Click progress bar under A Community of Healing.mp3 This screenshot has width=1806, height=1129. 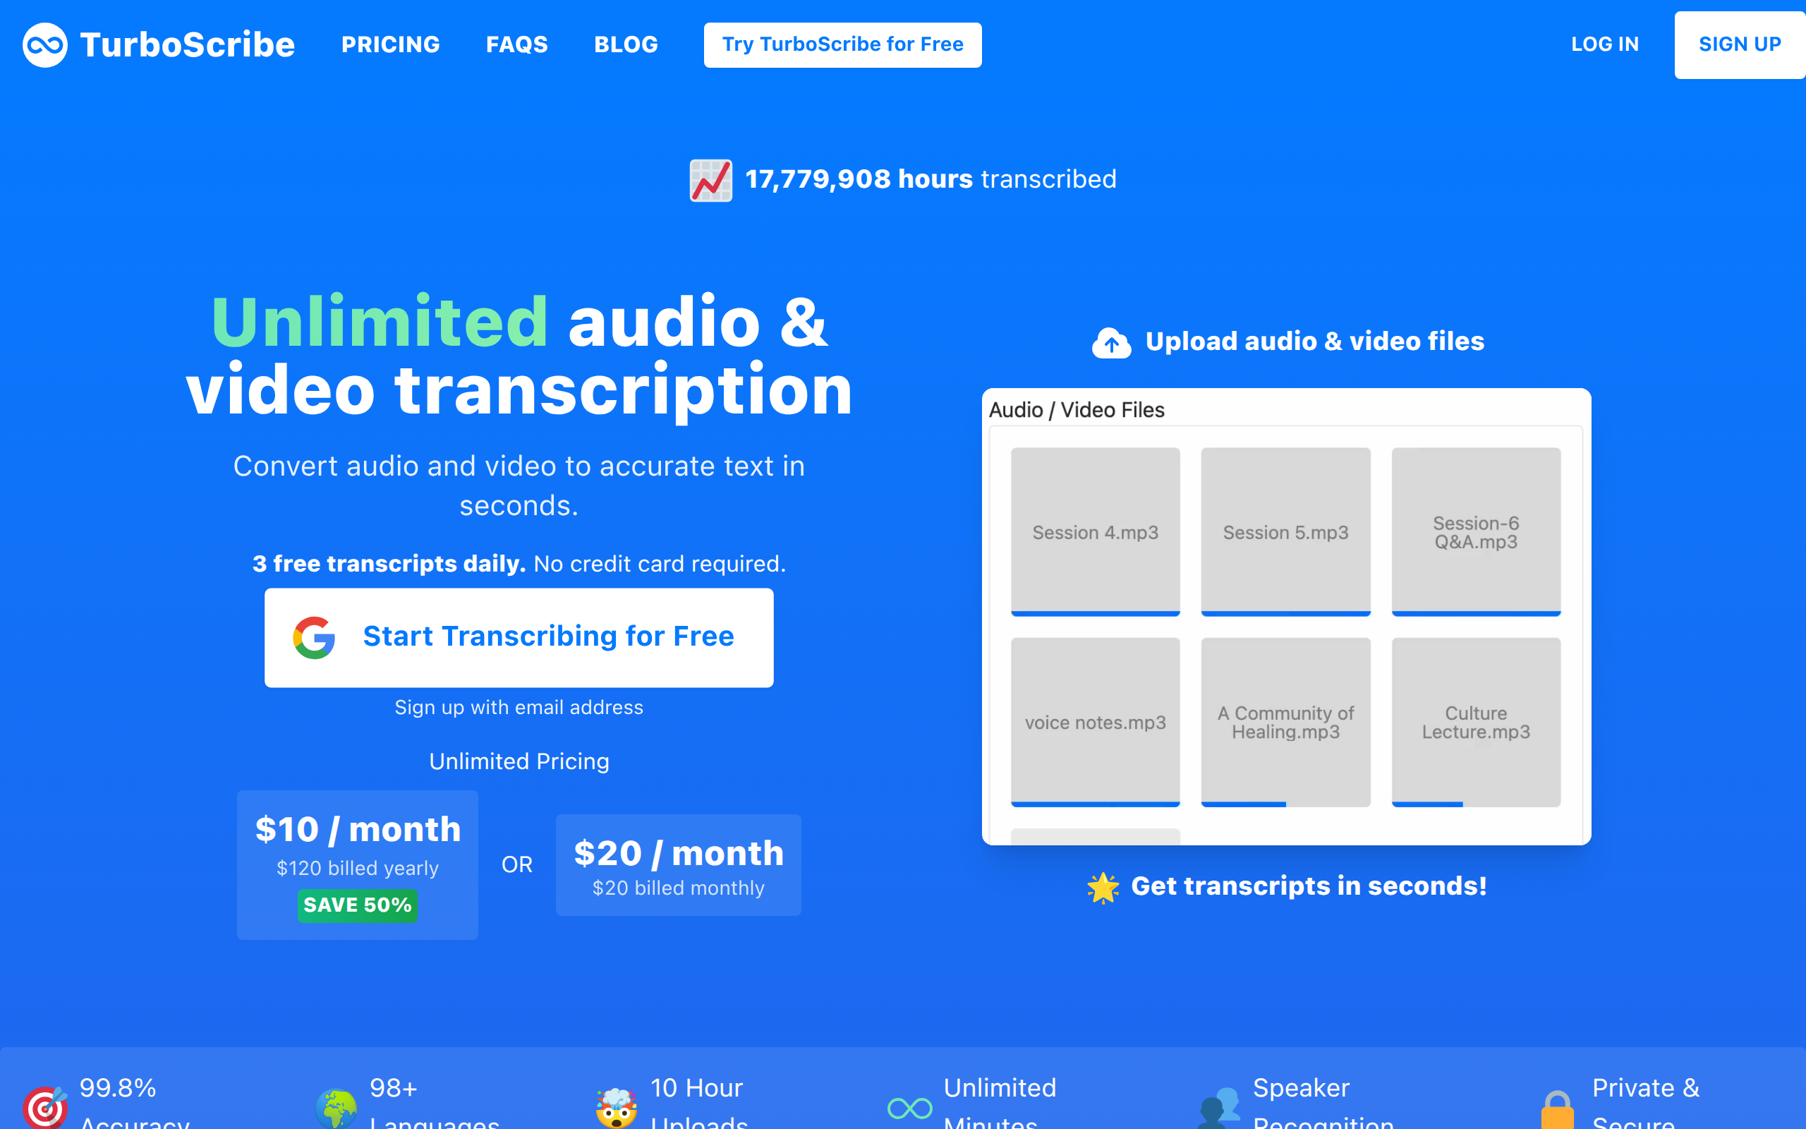pos(1243,804)
